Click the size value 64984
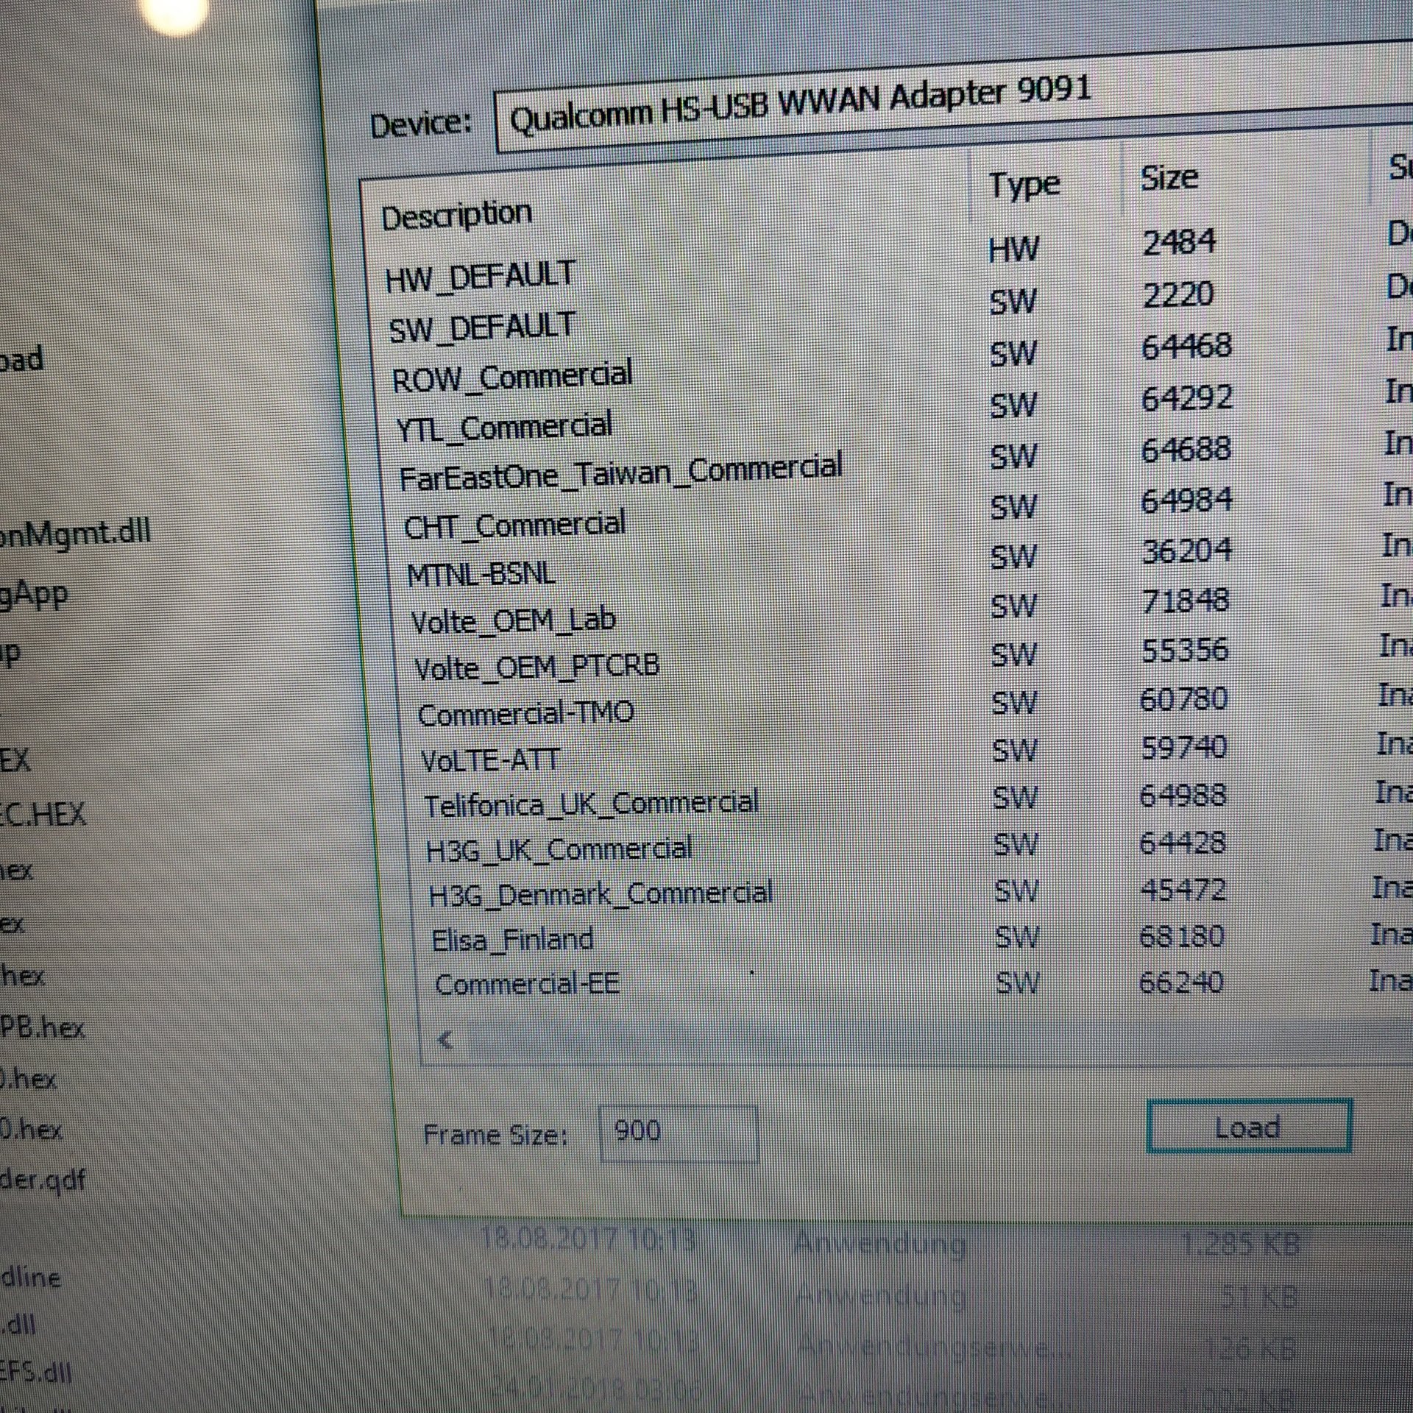This screenshot has width=1413, height=1413. pos(1186,500)
